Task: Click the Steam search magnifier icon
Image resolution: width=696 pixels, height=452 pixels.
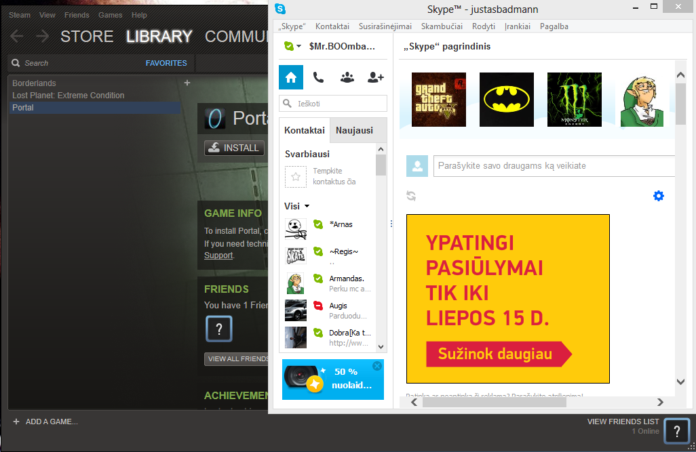Action: pyautogui.click(x=16, y=63)
